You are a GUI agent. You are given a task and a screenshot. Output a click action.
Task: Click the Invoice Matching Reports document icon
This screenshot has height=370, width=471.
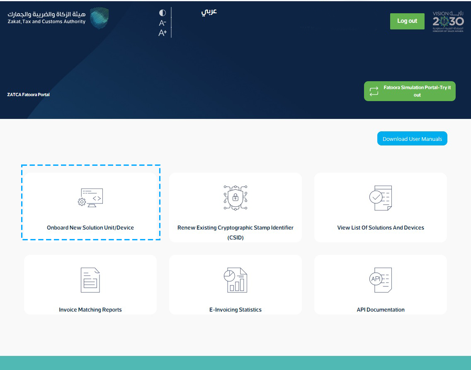click(x=90, y=280)
